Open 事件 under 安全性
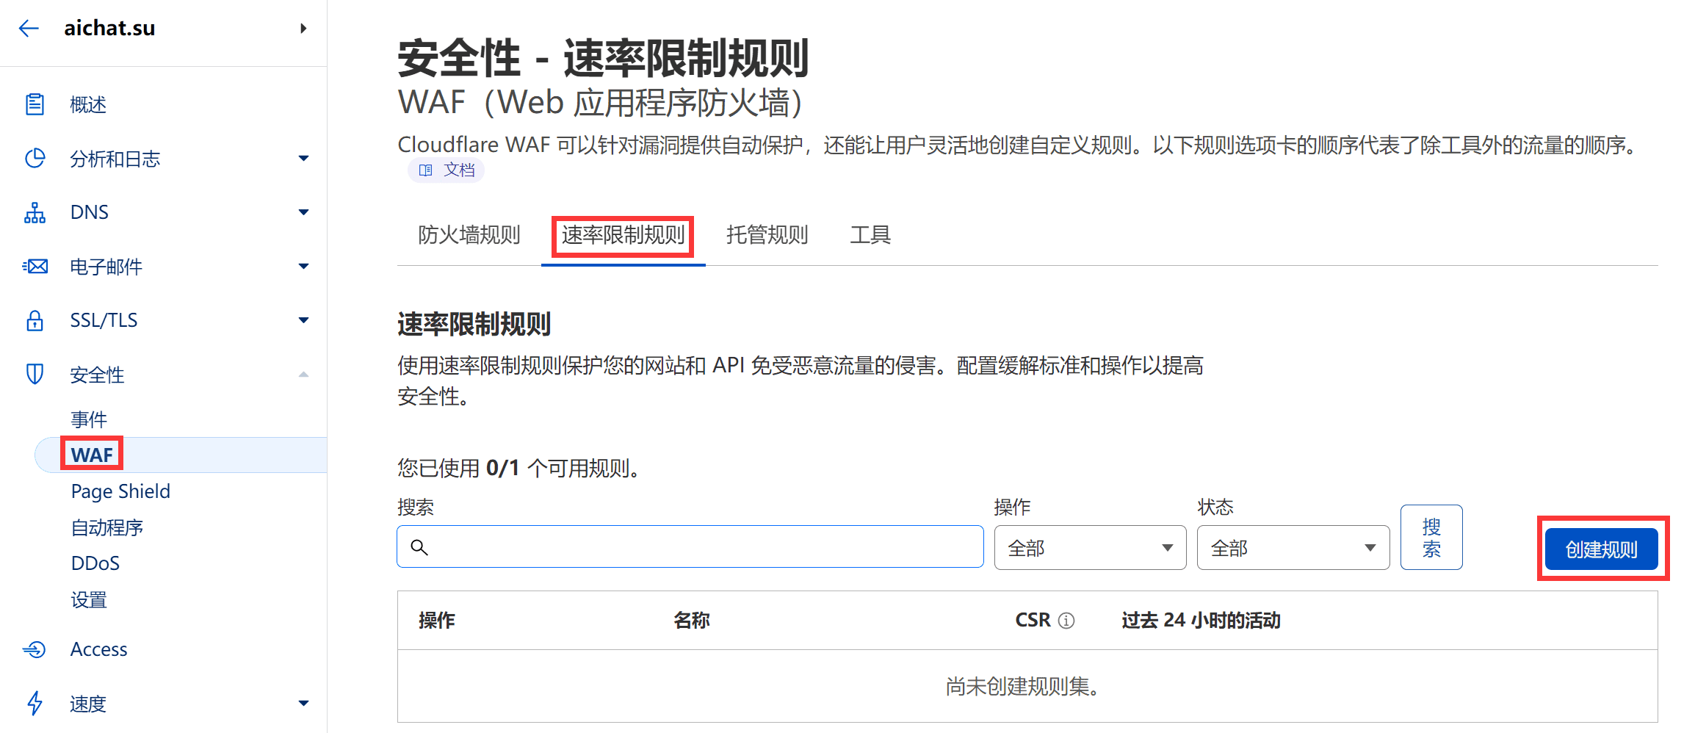This screenshot has height=733, width=1695. [89, 419]
